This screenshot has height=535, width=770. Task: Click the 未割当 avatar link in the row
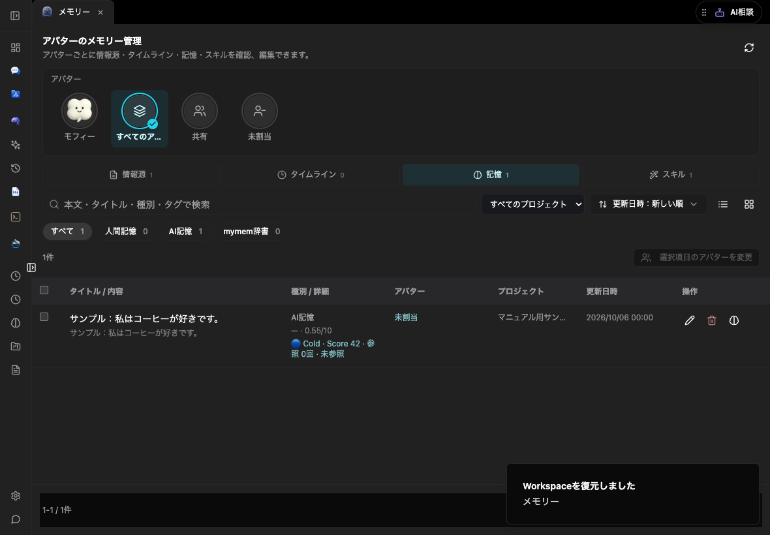[x=406, y=318]
